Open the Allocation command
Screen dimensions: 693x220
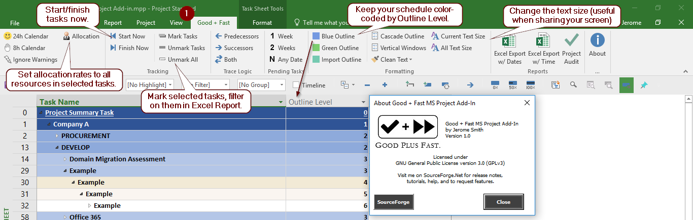coord(81,36)
